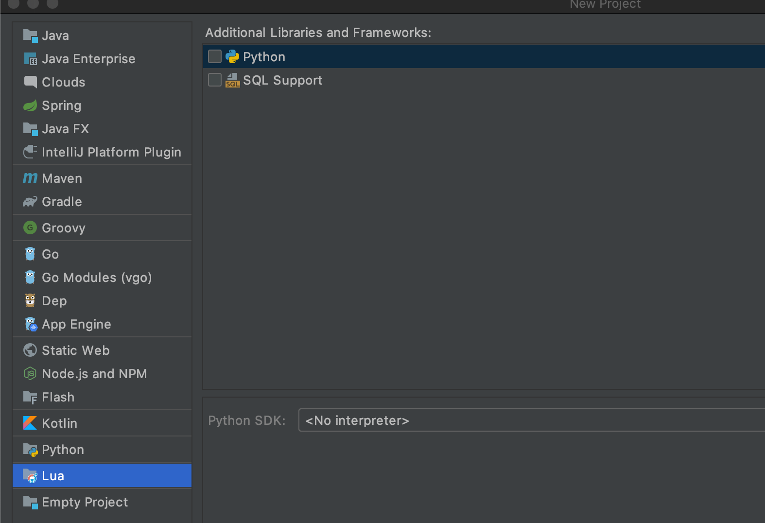Choose Maven project type
Image resolution: width=765 pixels, height=523 pixels.
(x=102, y=178)
